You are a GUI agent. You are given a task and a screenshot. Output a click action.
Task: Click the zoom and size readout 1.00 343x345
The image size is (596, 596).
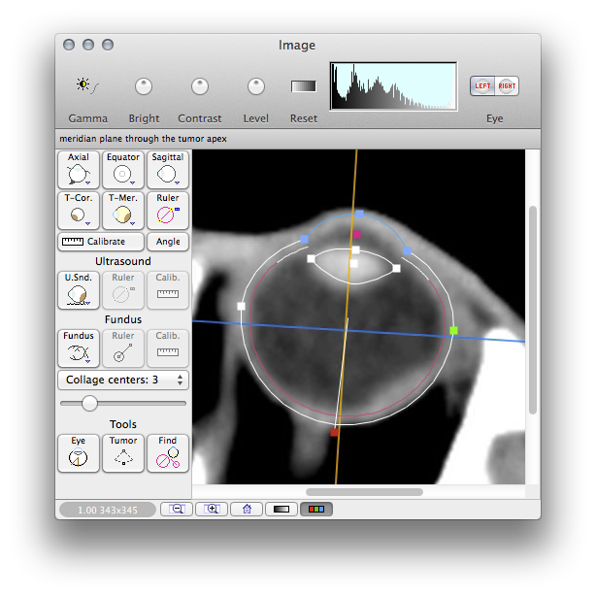click(x=108, y=510)
